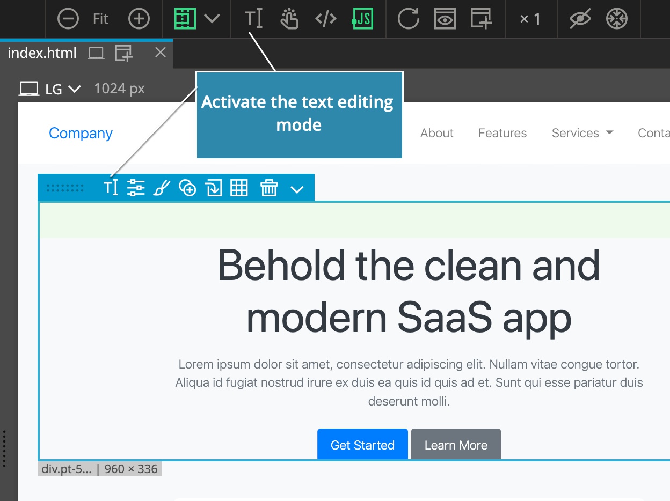Image resolution: width=670 pixels, height=501 pixels.
Task: Toggle the crossed-out eye visibility icon
Action: (580, 19)
